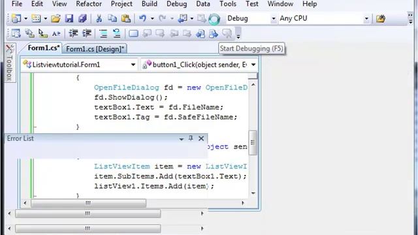The width and height of the screenshot is (418, 235).
Task: Open the Error List window position dropdown
Action: [182, 139]
